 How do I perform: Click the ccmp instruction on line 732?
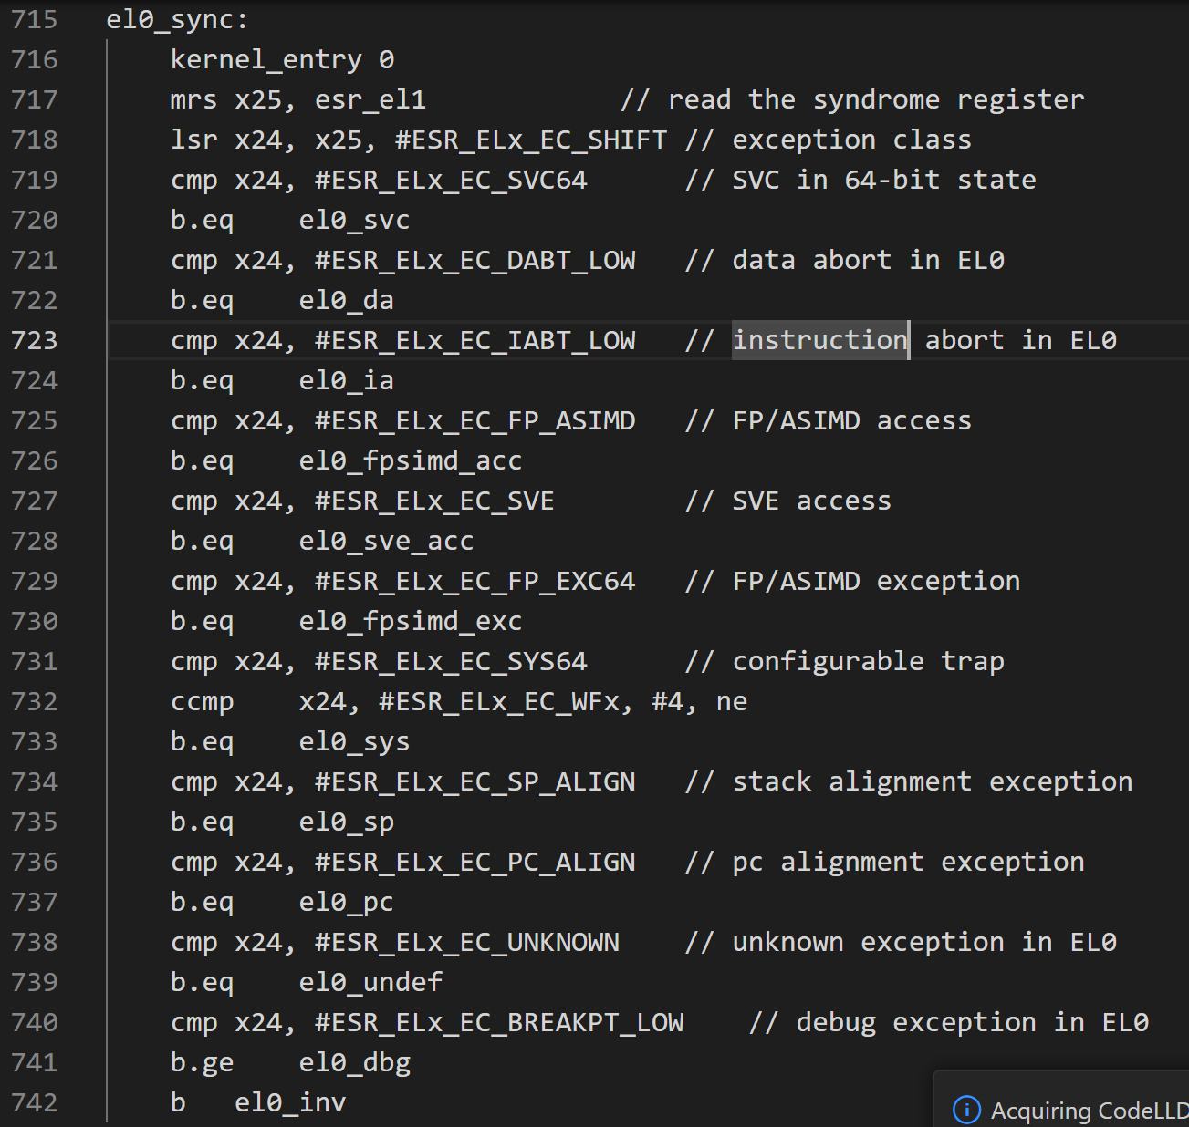click(x=203, y=701)
